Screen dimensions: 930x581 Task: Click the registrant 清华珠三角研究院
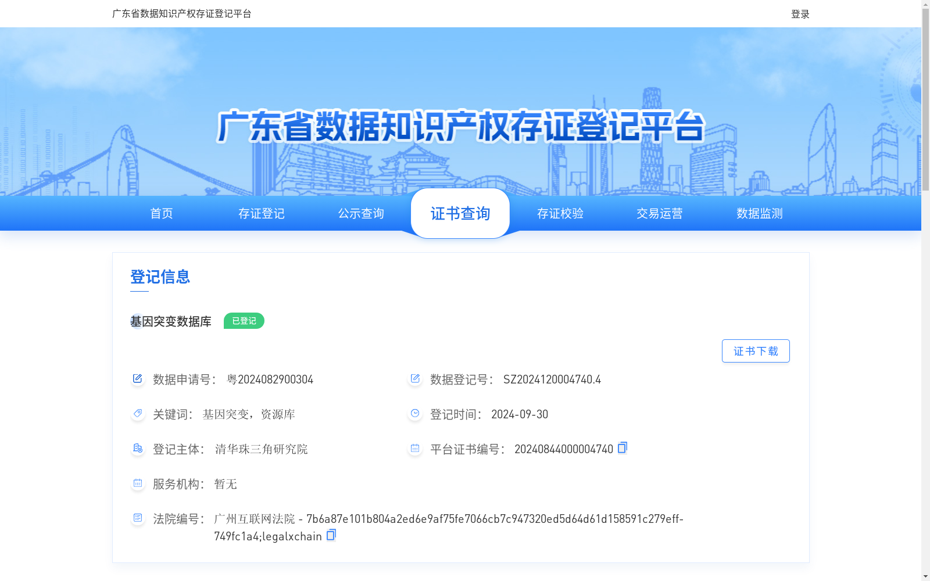[261, 449]
